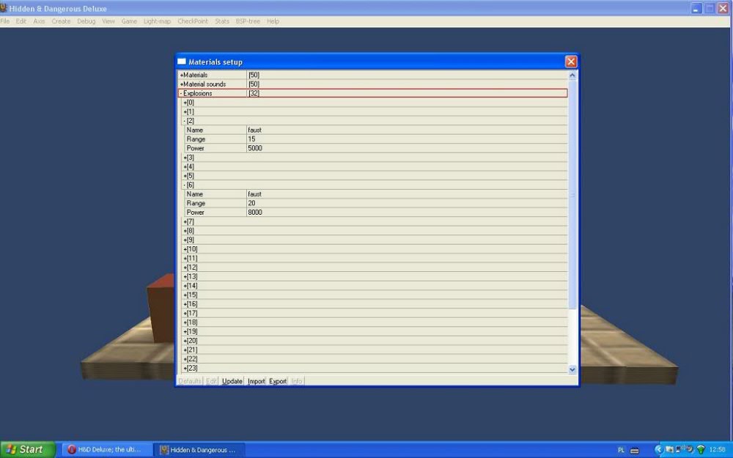Expand explosion entry [21]

(x=185, y=350)
